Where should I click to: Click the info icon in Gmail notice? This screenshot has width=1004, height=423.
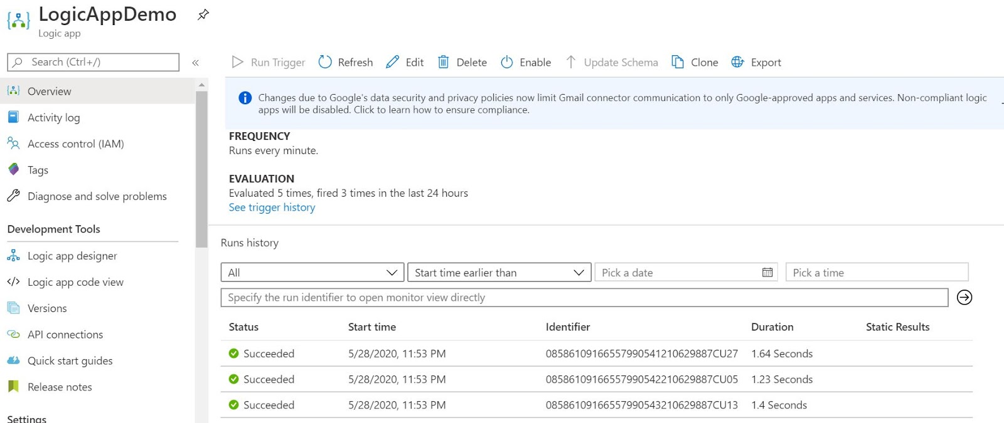pos(245,98)
